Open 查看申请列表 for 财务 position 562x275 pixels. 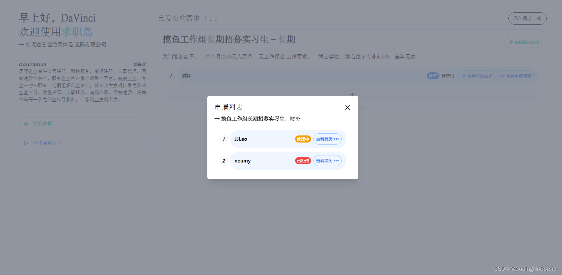[x=515, y=76]
